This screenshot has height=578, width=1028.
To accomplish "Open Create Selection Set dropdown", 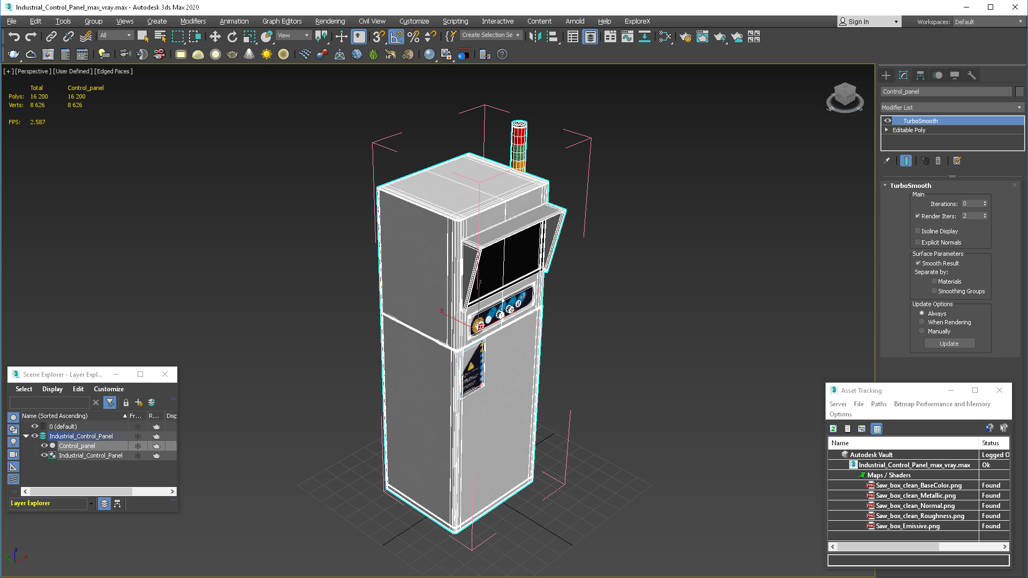I will [x=490, y=35].
